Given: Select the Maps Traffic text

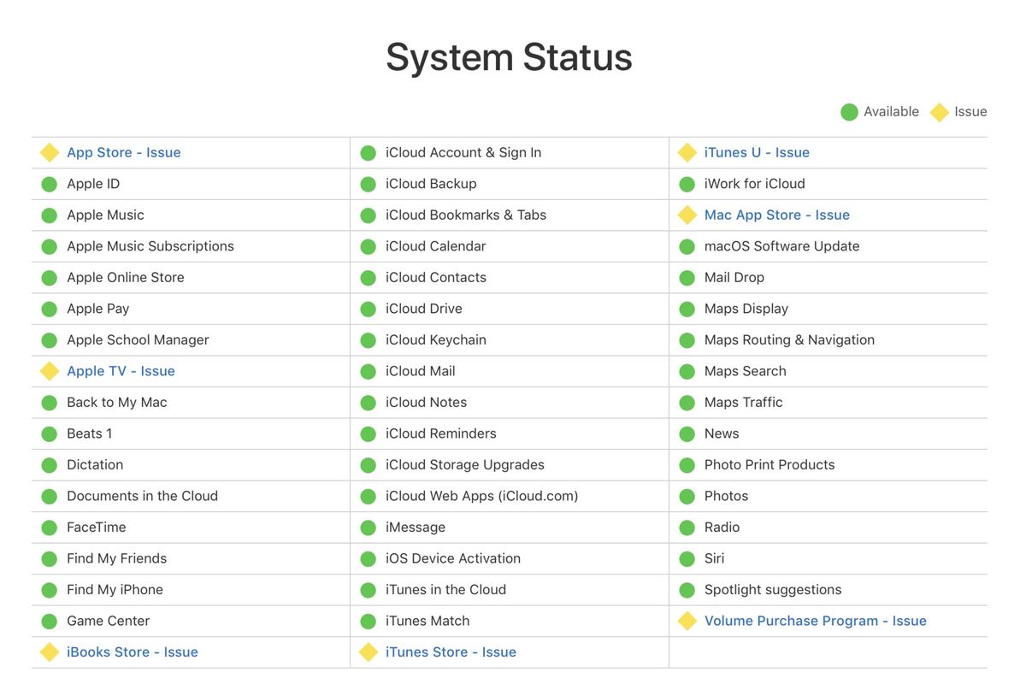Looking at the screenshot, I should (744, 402).
